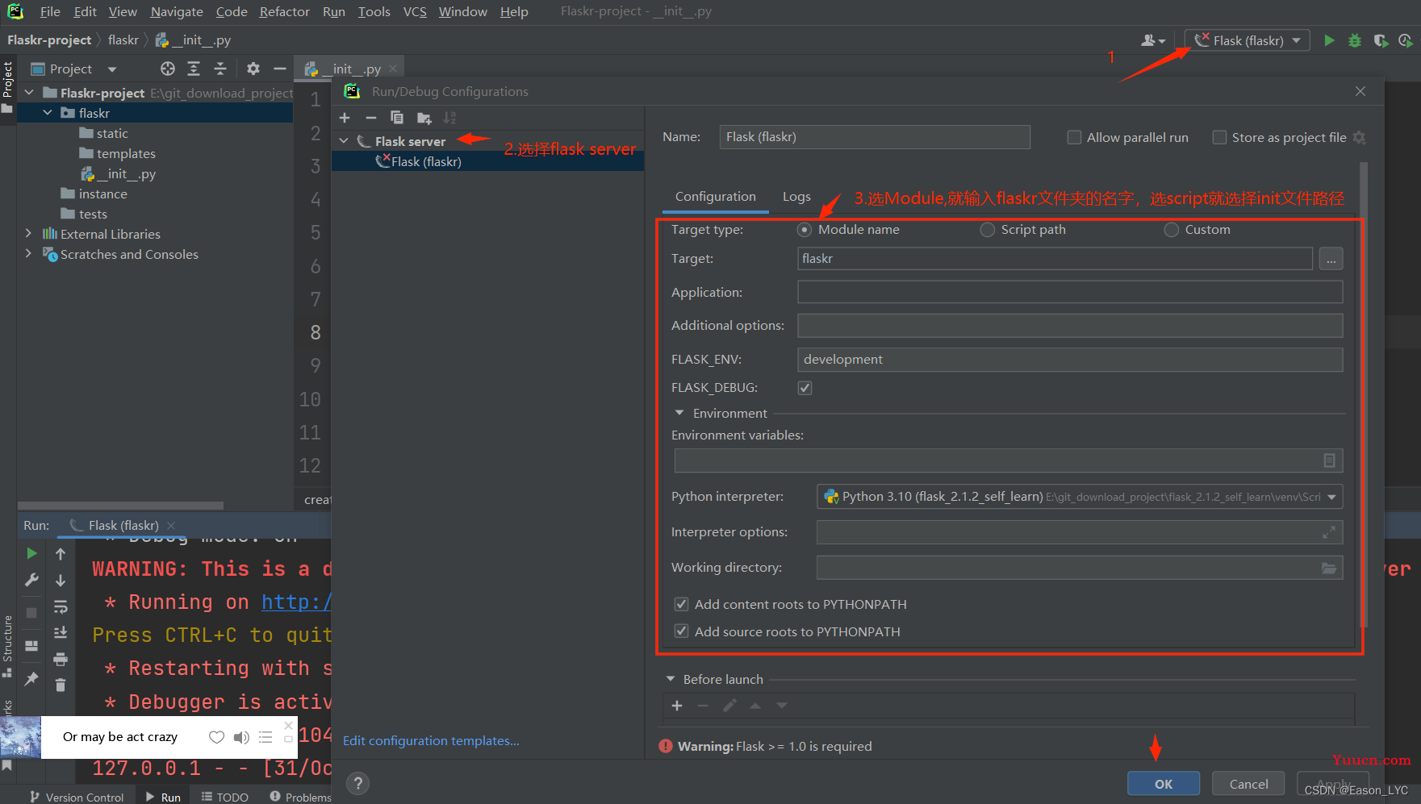This screenshot has width=1421, height=804.
Task: Add new configuration with plus icon
Action: point(345,118)
